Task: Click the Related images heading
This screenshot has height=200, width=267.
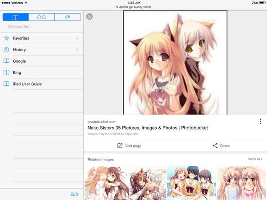Action: point(101,160)
